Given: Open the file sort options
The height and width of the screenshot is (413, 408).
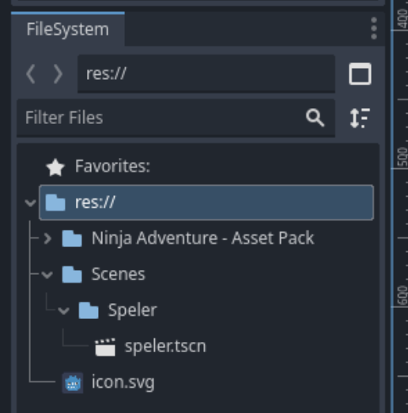Looking at the screenshot, I should [x=360, y=118].
